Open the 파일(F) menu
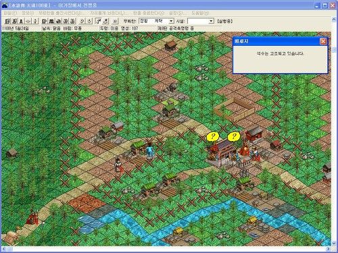The width and height of the screenshot is (338, 253). pos(10,13)
